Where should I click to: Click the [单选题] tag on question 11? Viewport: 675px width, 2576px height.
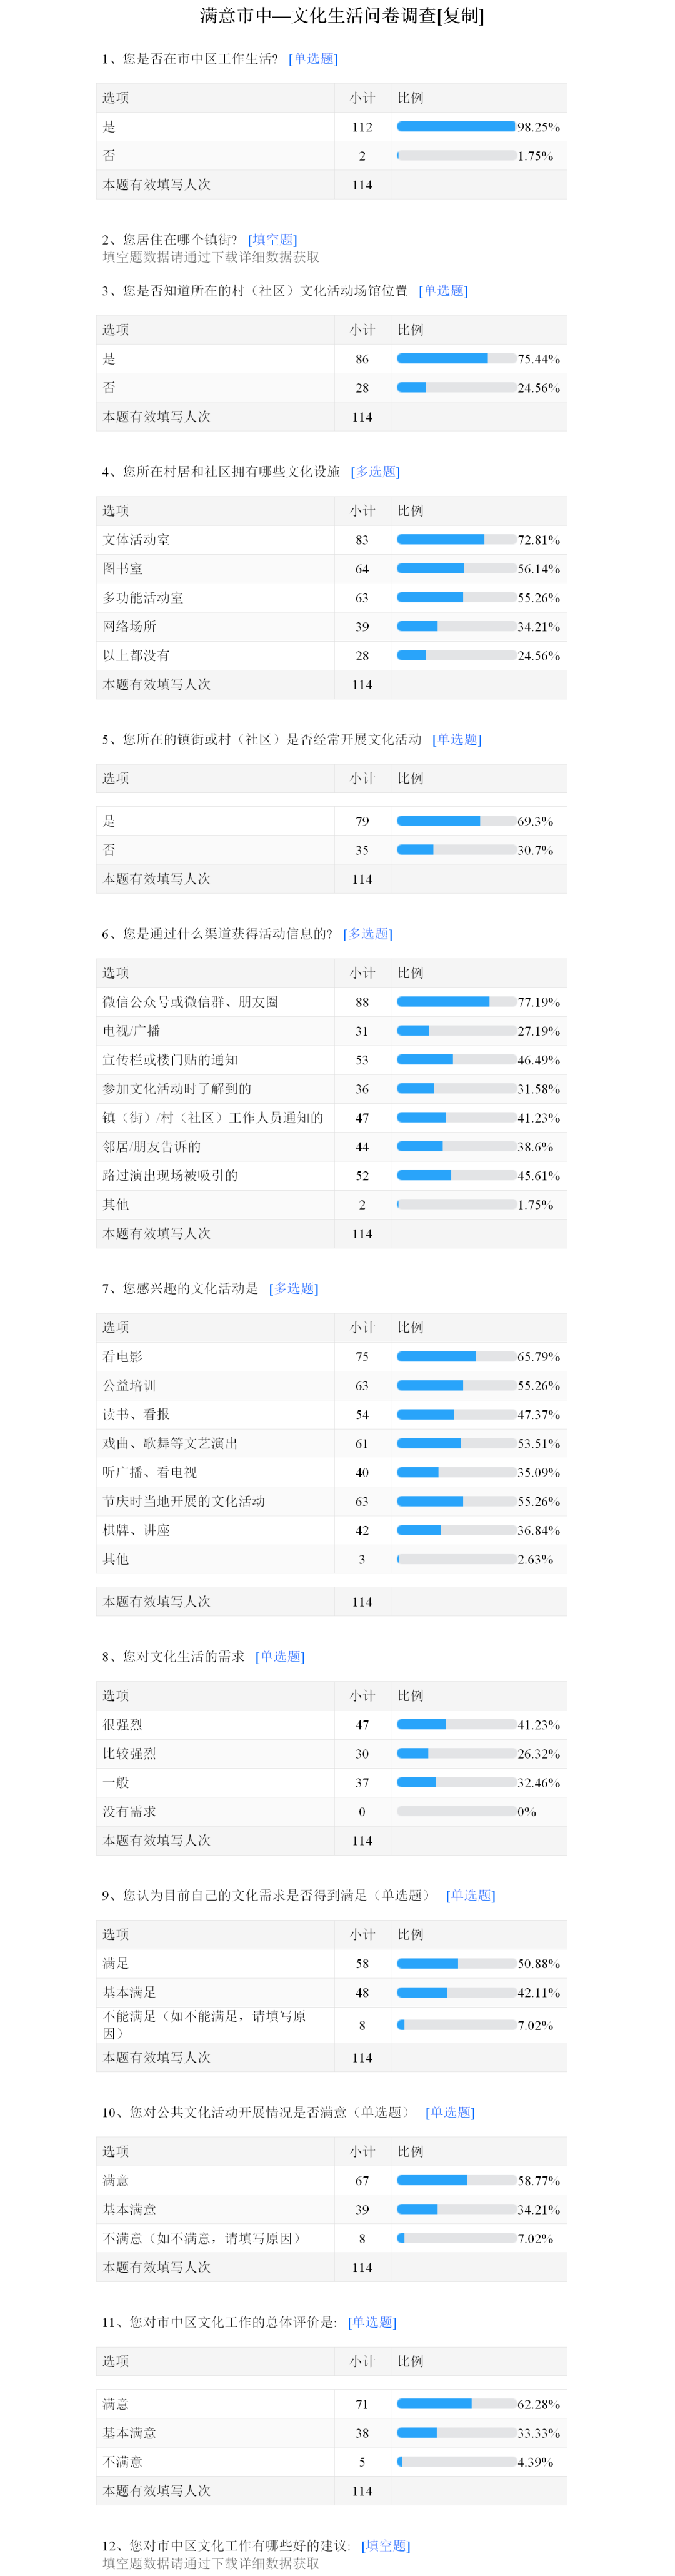pos(372,2322)
